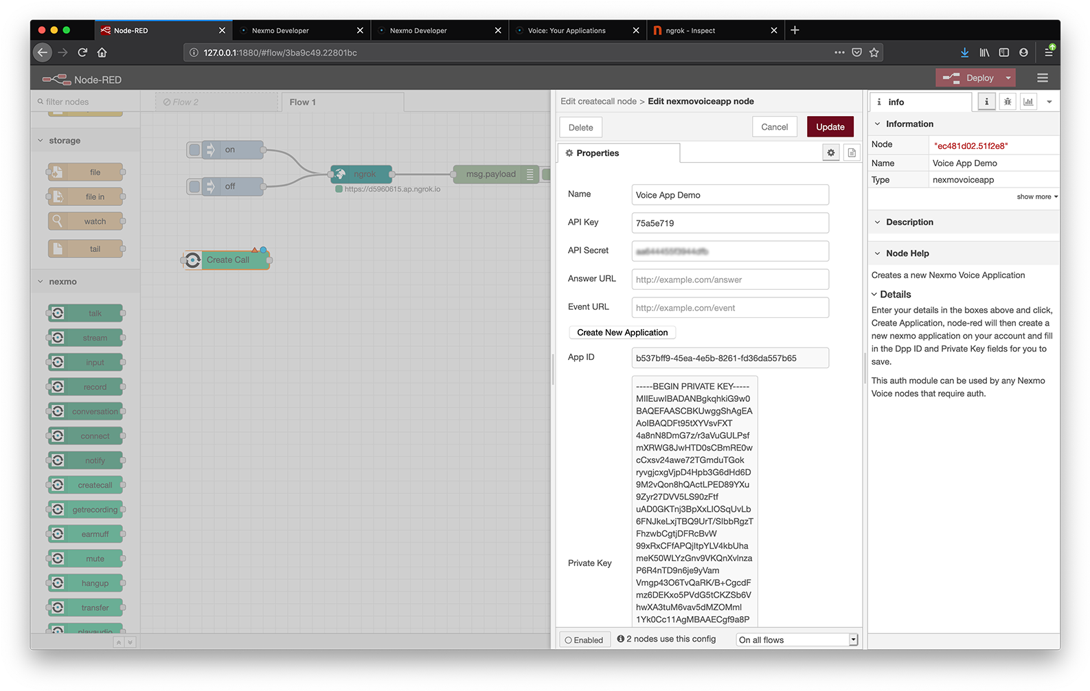The height and width of the screenshot is (691, 1090).
Task: Click the Deploy button
Action: coord(969,78)
